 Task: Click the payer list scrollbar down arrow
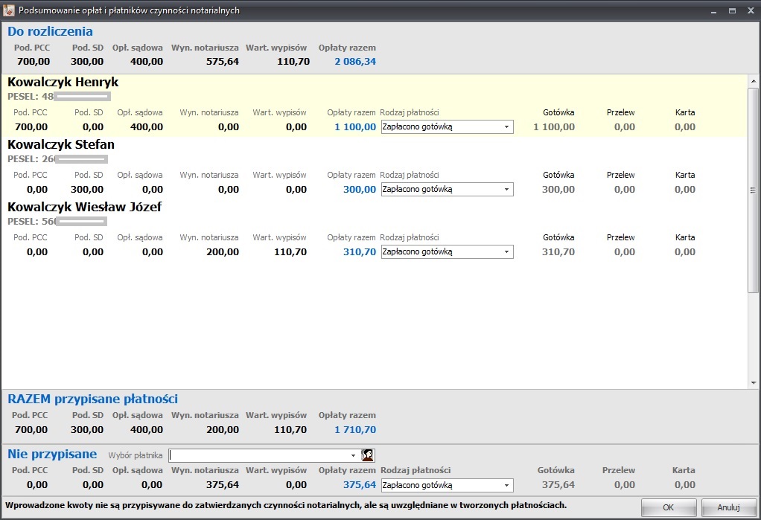[x=753, y=382]
